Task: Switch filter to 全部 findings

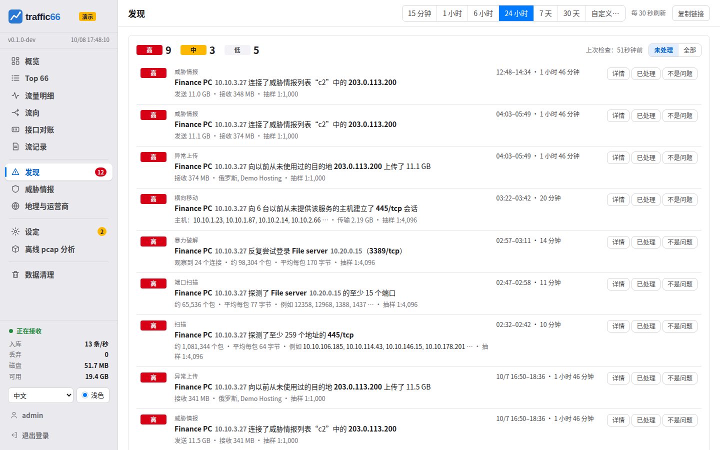Action: 689,50
